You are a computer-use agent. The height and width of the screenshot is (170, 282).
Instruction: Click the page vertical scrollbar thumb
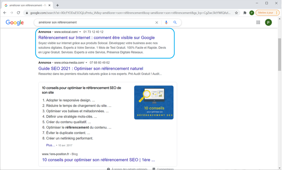[x=280, y=55]
